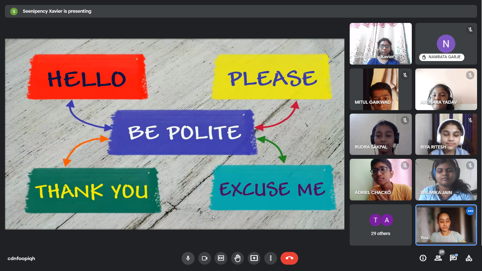Show the people list icon
Image resolution: width=482 pixels, height=271 pixels.
[438, 258]
